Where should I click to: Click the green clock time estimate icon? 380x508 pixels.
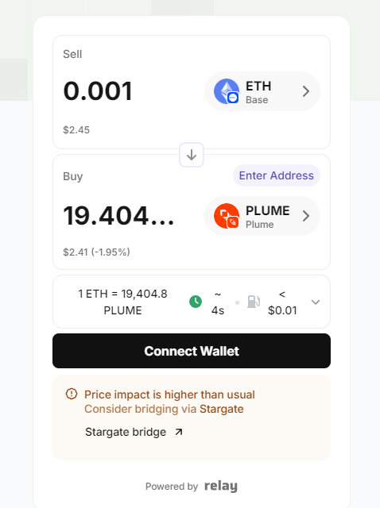pos(196,302)
